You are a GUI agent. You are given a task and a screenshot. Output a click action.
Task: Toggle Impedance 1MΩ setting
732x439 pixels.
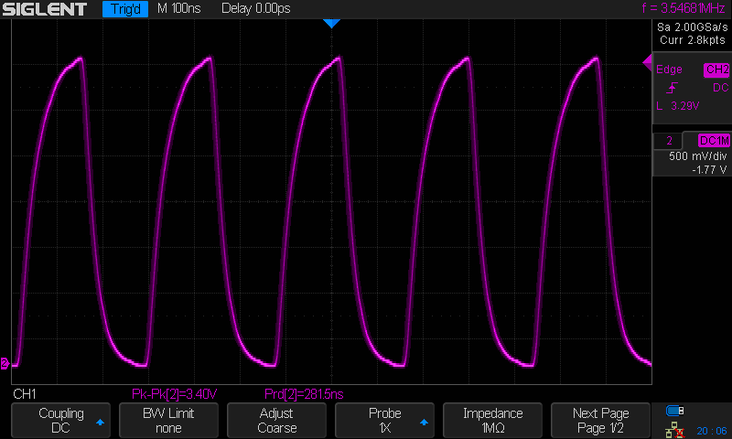[x=493, y=420]
